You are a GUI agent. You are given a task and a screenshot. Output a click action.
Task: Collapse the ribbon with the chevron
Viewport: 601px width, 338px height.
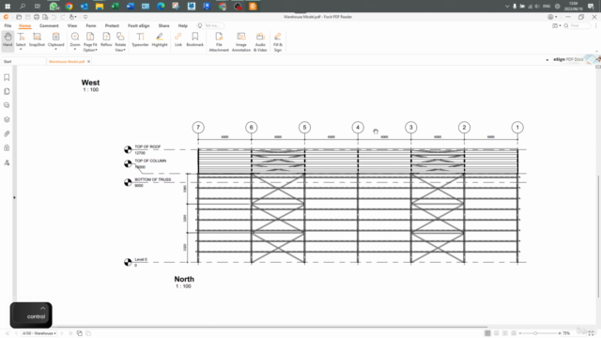pyautogui.click(x=597, y=52)
